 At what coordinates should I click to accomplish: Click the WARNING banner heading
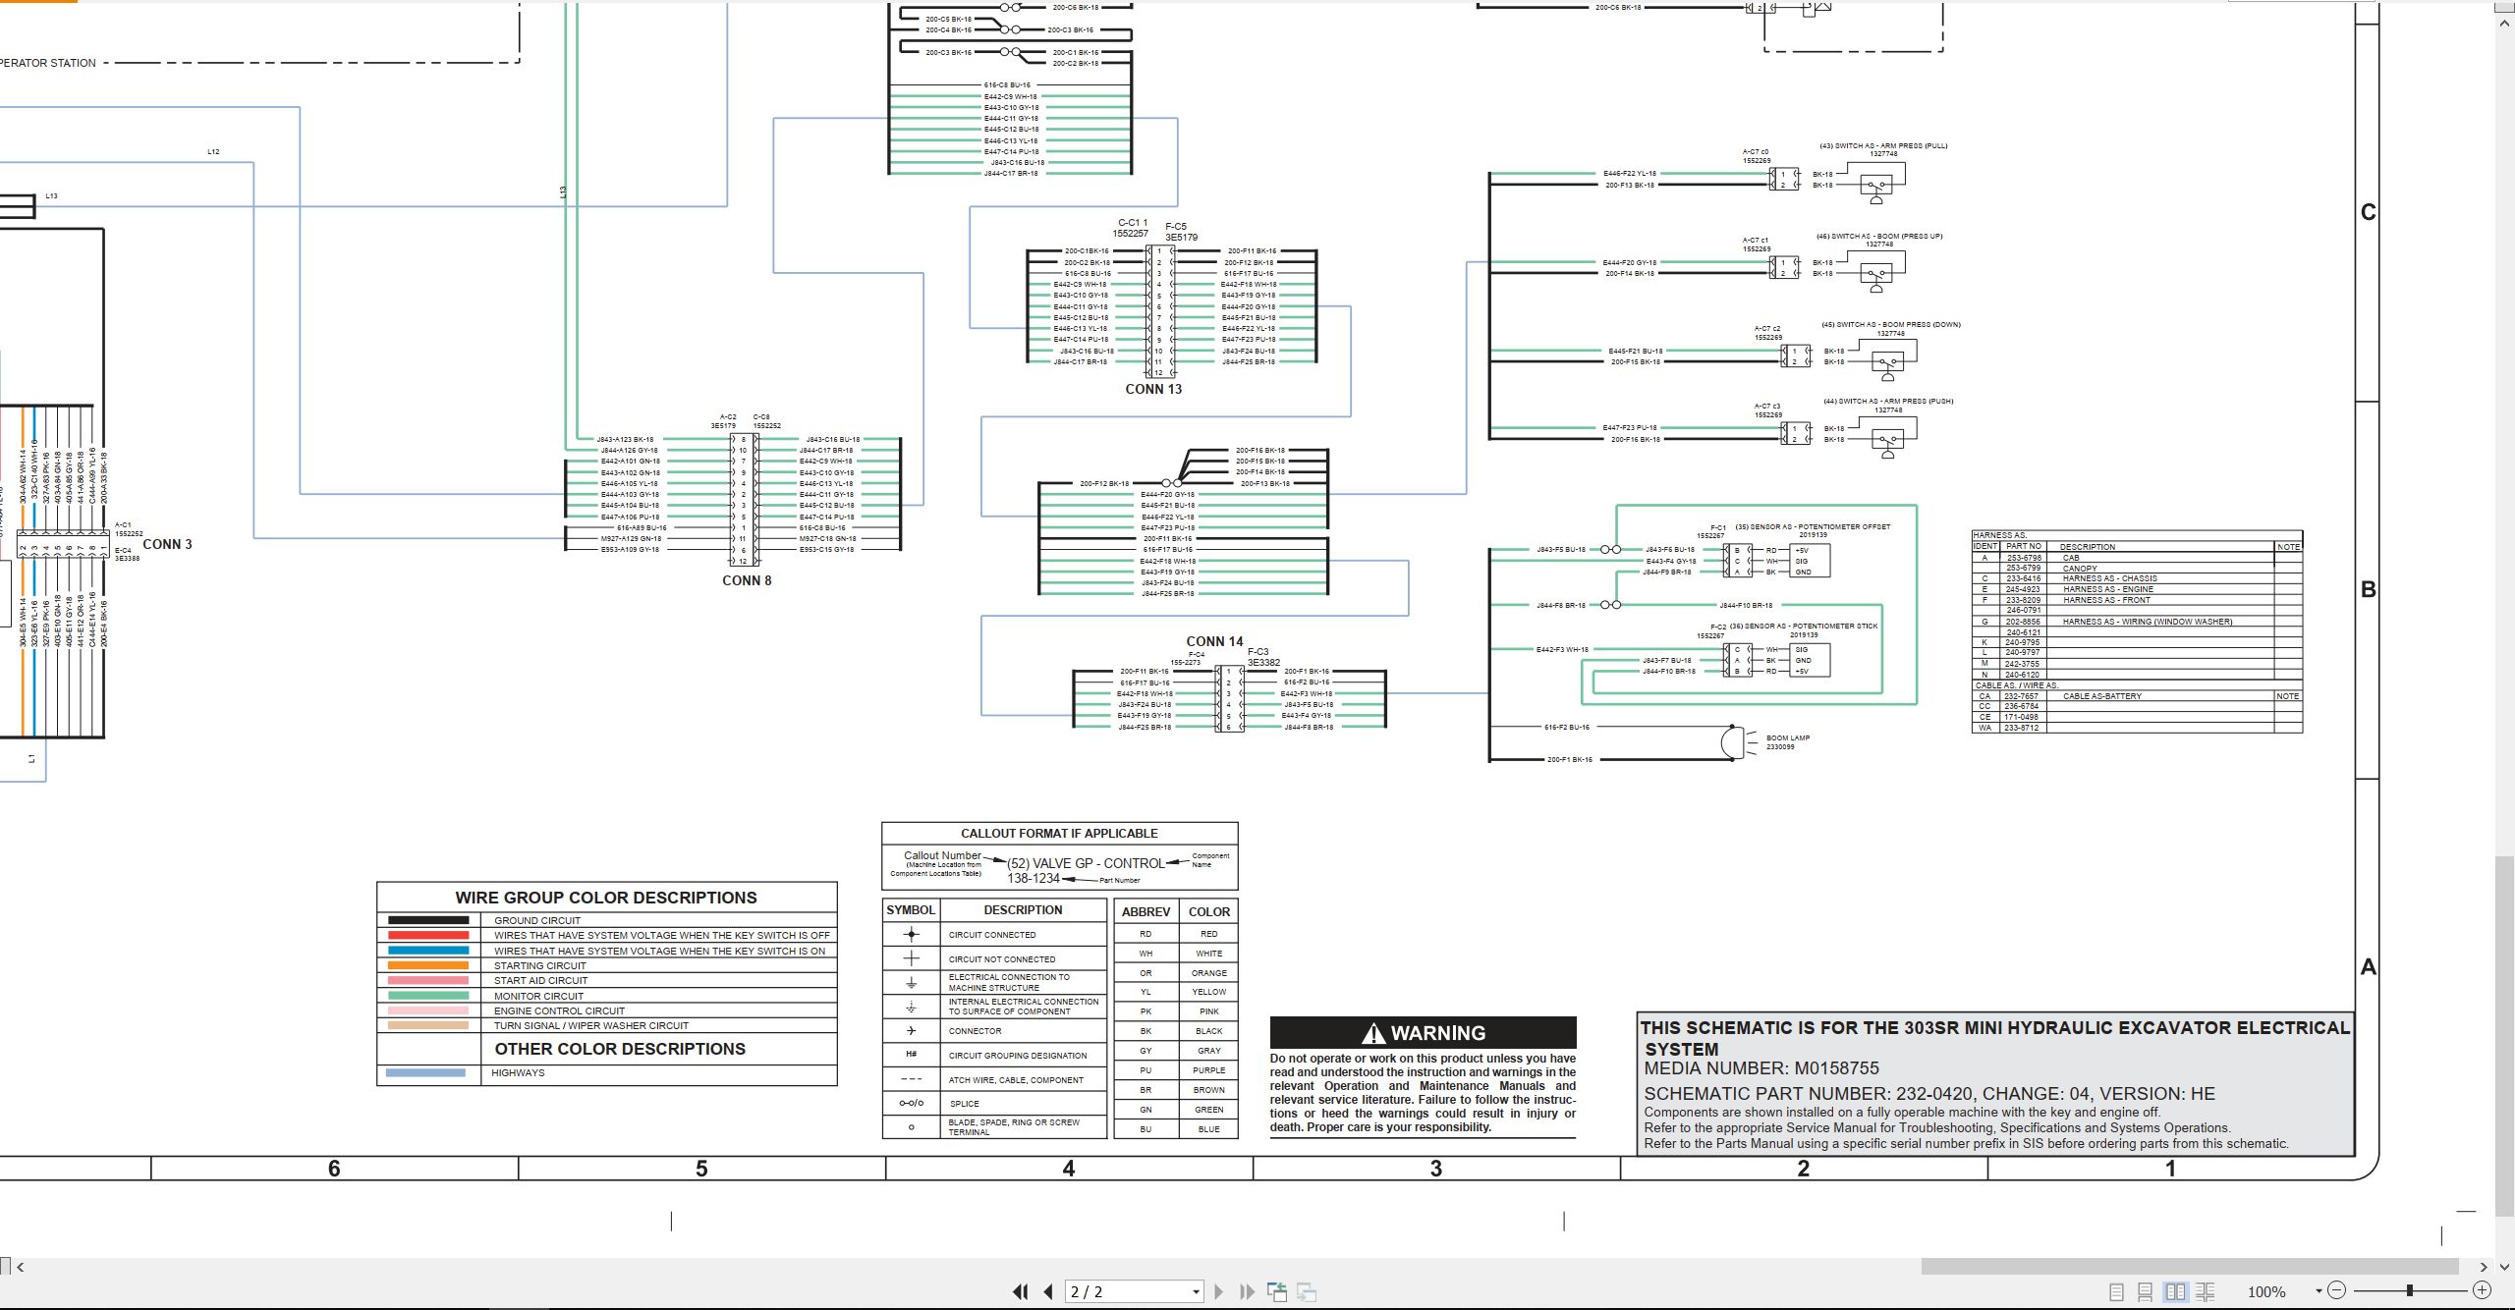click(x=1423, y=1033)
